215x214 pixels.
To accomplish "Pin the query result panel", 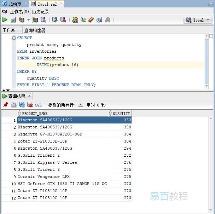I will click(x=6, y=105).
